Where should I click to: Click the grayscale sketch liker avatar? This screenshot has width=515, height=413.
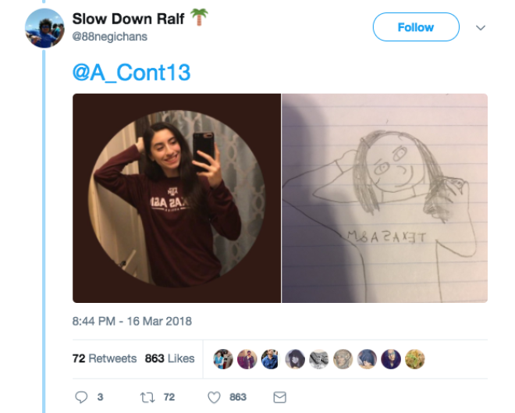point(319,359)
